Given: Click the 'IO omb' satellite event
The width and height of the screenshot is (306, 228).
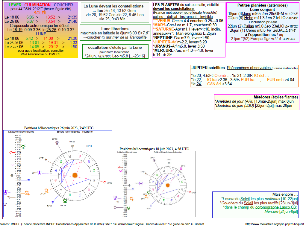Looking at the screenshot, I should [x=219, y=75].
